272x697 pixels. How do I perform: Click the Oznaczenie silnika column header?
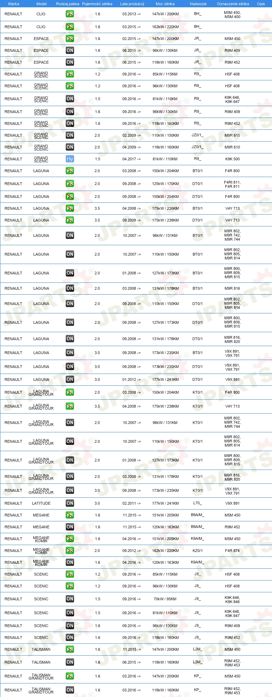pos(233,4)
